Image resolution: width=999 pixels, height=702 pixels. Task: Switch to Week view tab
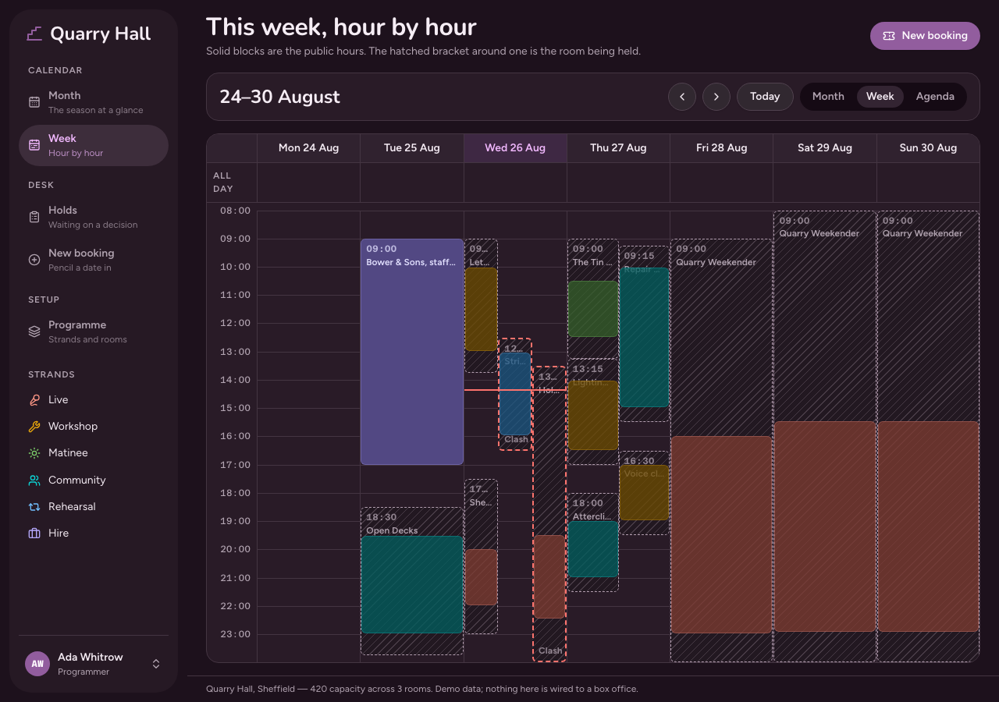[880, 97]
